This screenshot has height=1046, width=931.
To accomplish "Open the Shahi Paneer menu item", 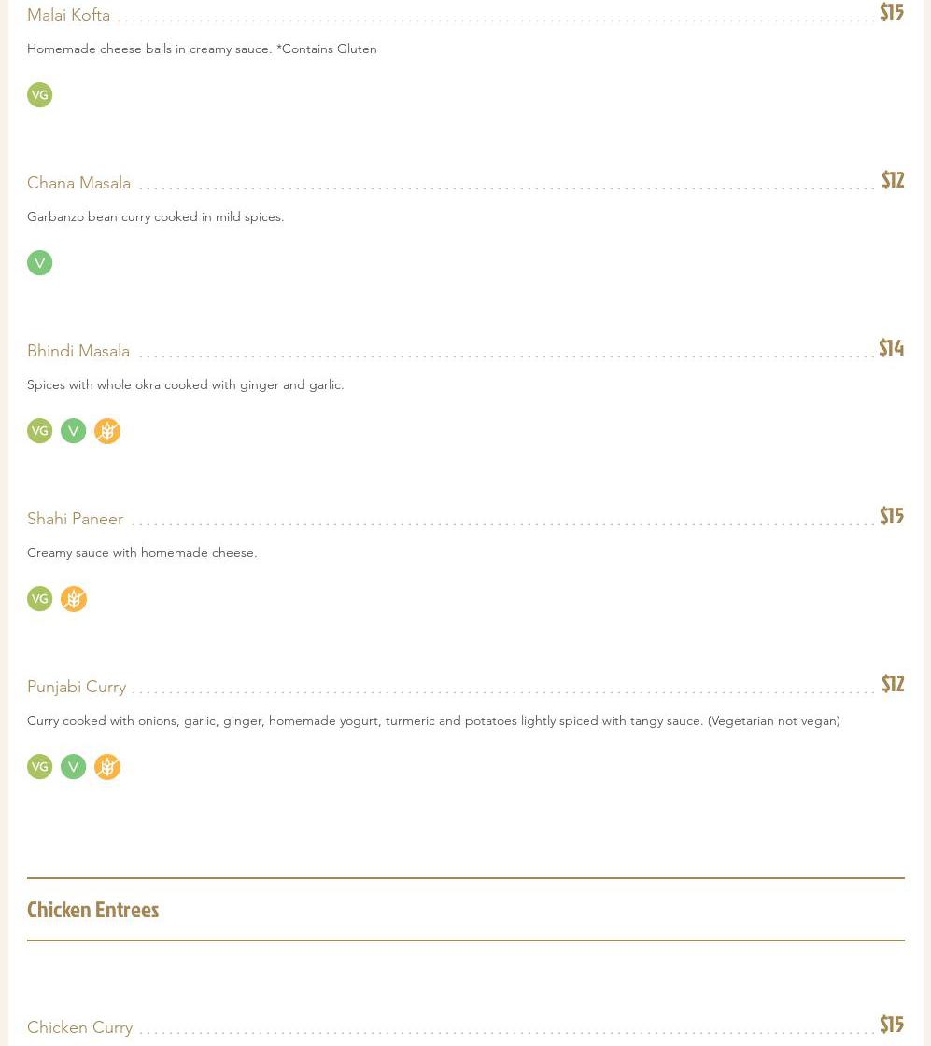I will pos(75,519).
